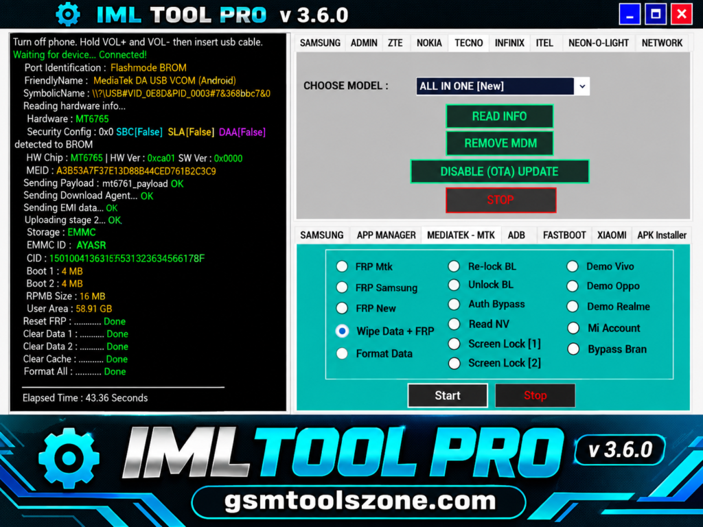
Task: Click the MEID value in the log
Action: pyautogui.click(x=136, y=171)
